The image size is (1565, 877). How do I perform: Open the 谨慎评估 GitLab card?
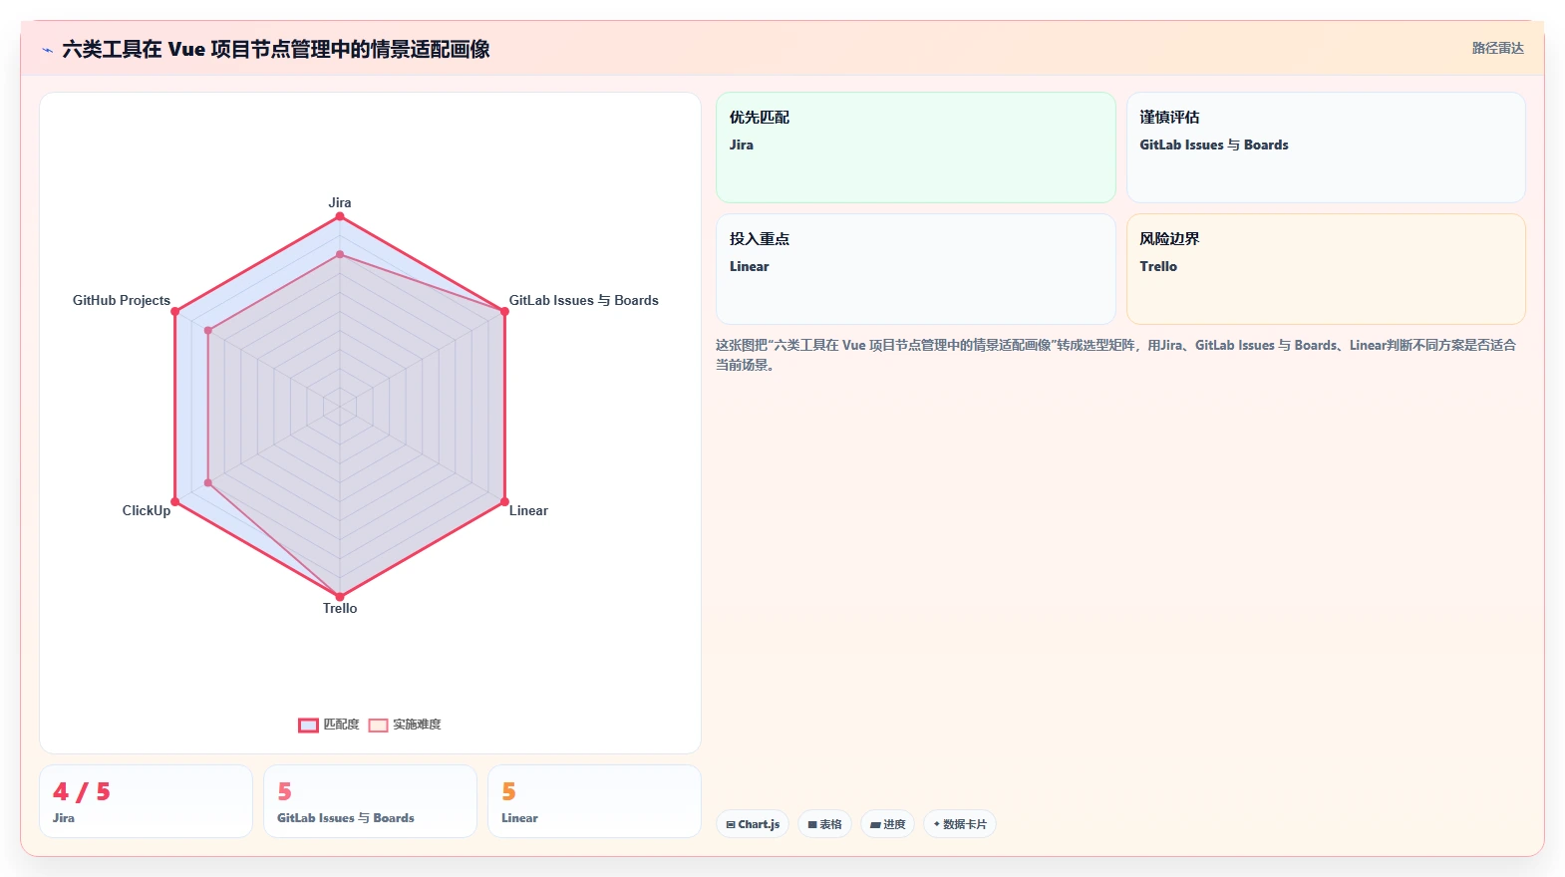(1326, 147)
